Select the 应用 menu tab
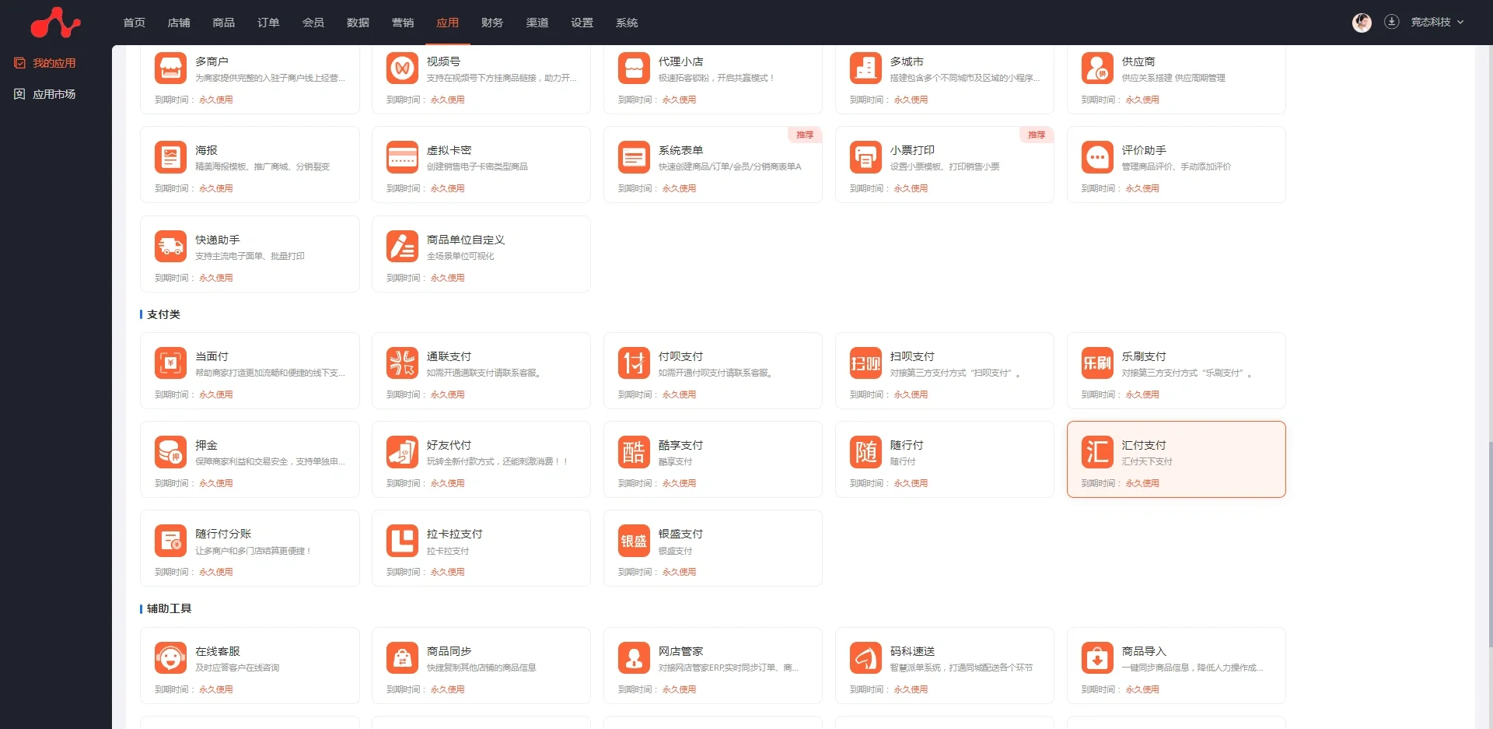 coord(448,23)
